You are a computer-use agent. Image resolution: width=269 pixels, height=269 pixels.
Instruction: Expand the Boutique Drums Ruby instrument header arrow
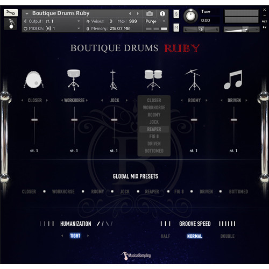(x=27, y=13)
